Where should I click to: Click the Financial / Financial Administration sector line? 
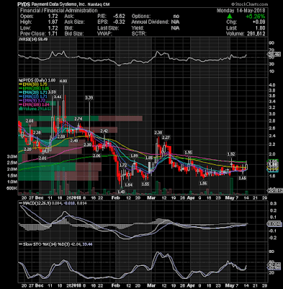coord(59,11)
